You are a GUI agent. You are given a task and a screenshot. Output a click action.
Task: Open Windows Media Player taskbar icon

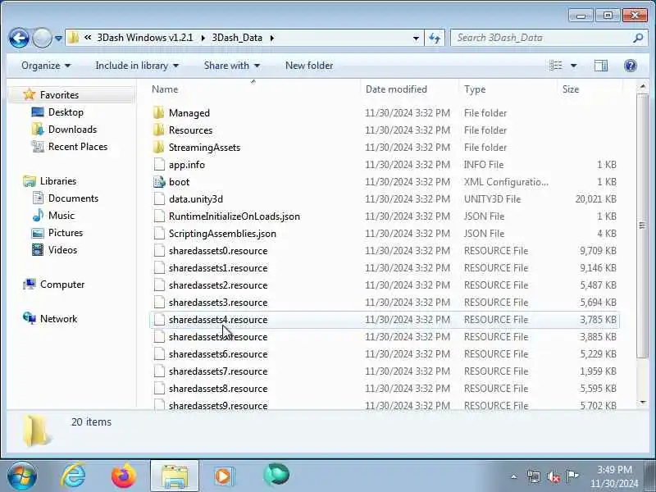(x=224, y=476)
